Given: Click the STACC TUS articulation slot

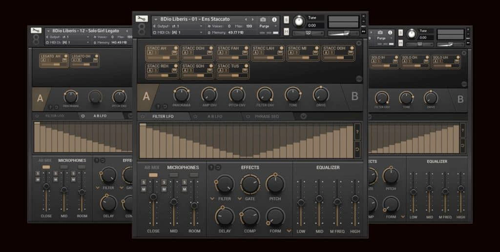Looking at the screenshot, I should tap(232, 71).
